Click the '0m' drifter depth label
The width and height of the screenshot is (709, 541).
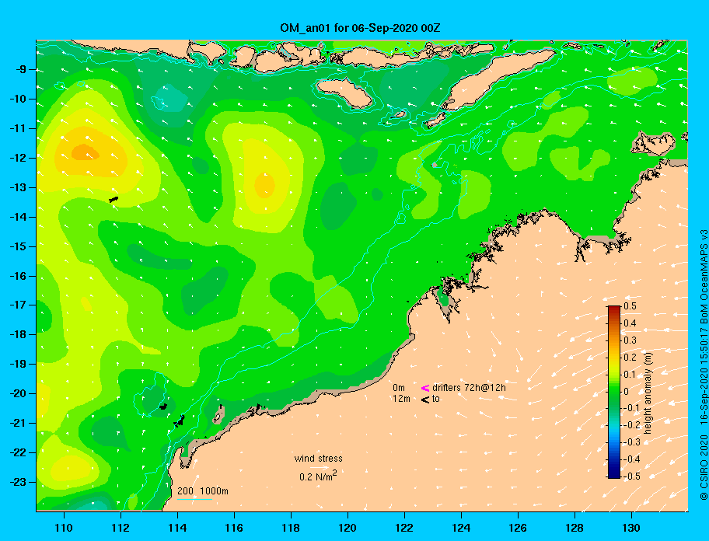(399, 388)
